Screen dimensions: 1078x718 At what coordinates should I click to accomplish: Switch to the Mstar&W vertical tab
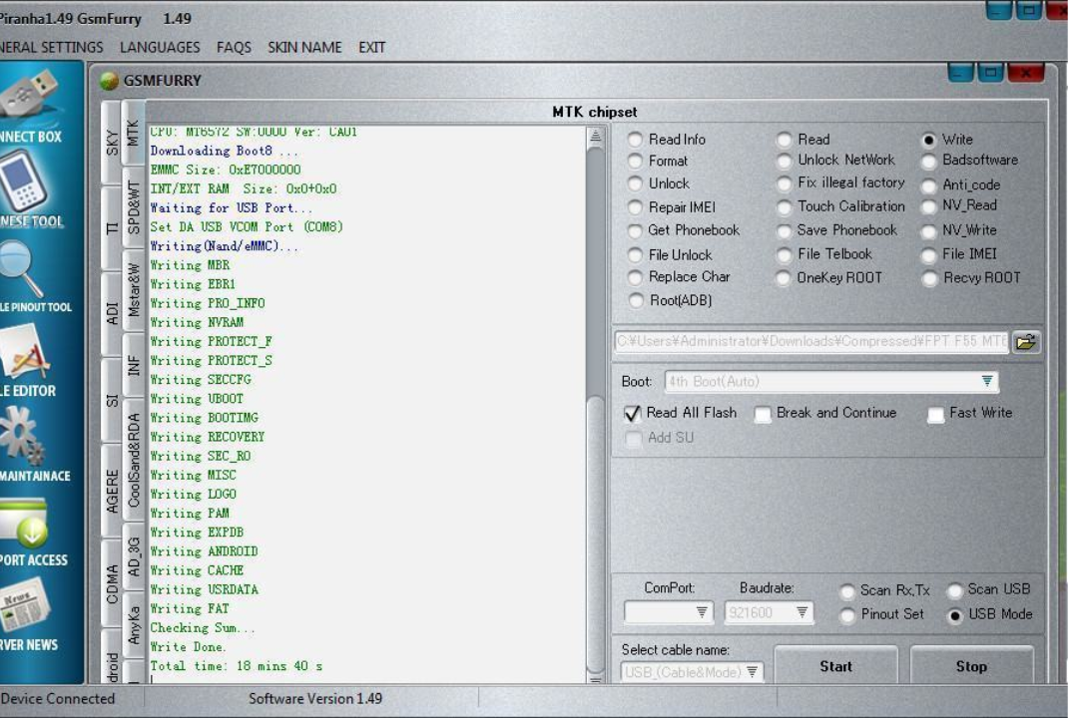(134, 290)
